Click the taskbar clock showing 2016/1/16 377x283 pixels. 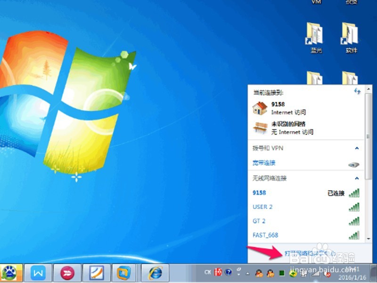352,273
